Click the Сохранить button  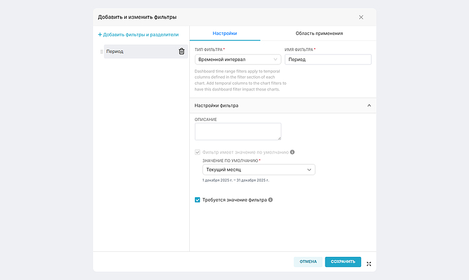[x=343, y=262]
